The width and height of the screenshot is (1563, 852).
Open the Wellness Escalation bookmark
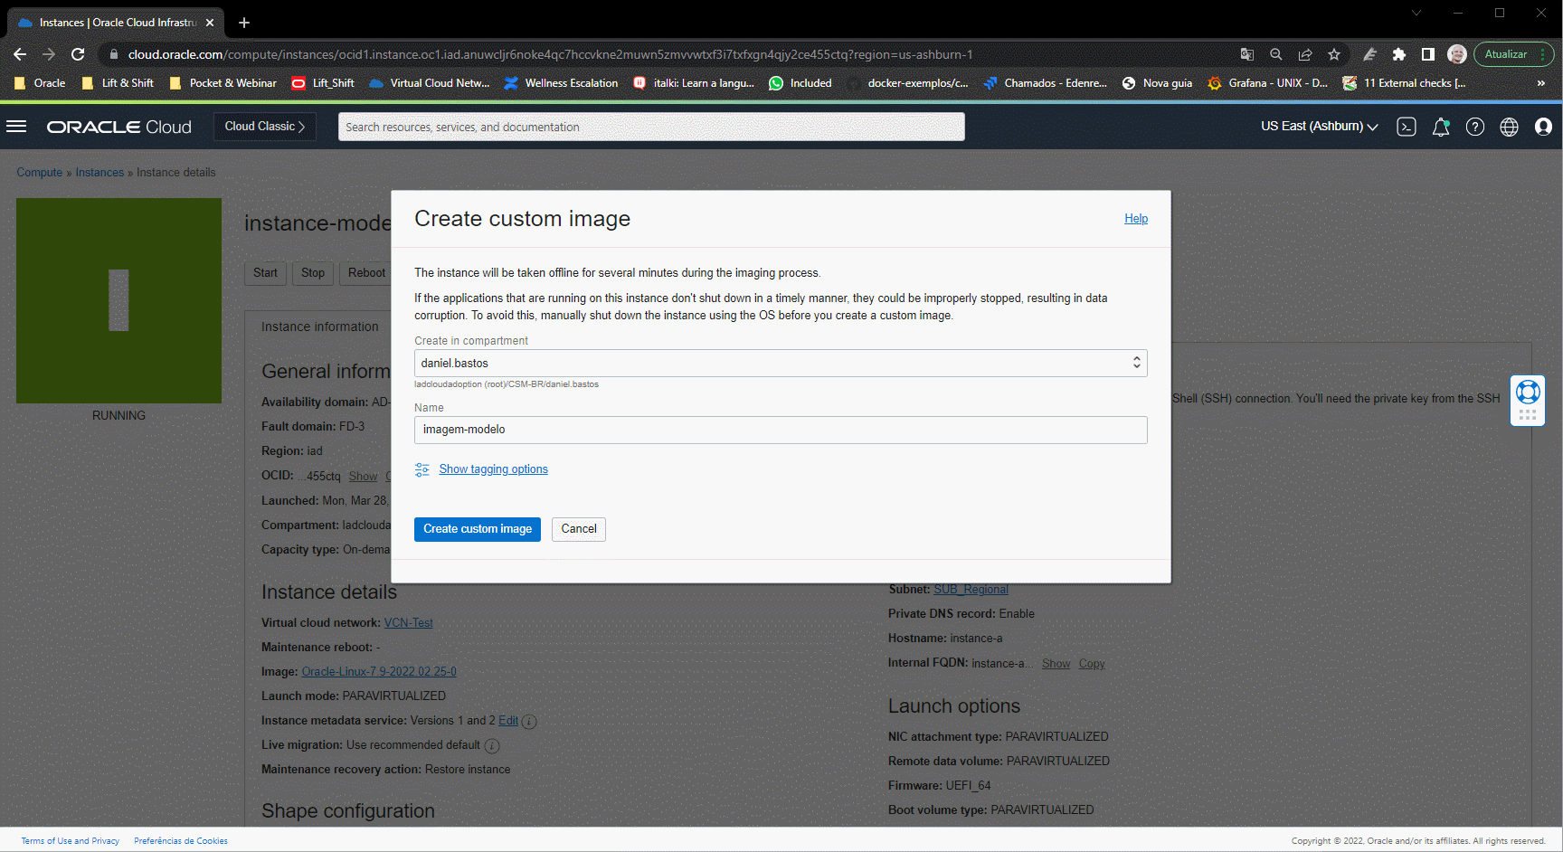coord(561,83)
